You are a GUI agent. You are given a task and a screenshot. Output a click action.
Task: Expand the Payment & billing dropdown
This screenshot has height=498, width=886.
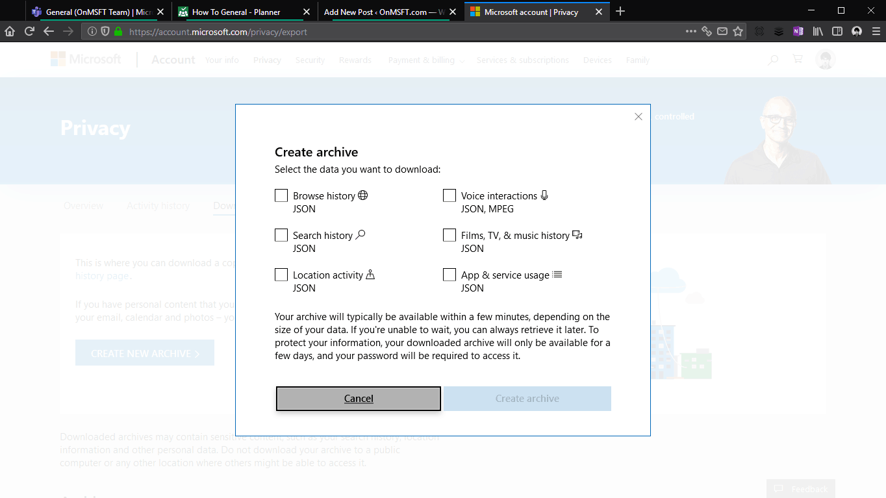click(x=427, y=60)
